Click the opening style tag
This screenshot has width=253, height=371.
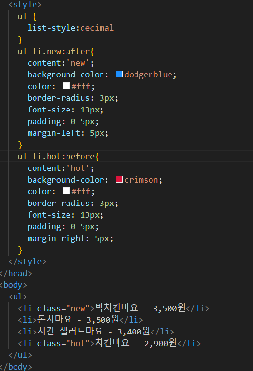pos(25,5)
